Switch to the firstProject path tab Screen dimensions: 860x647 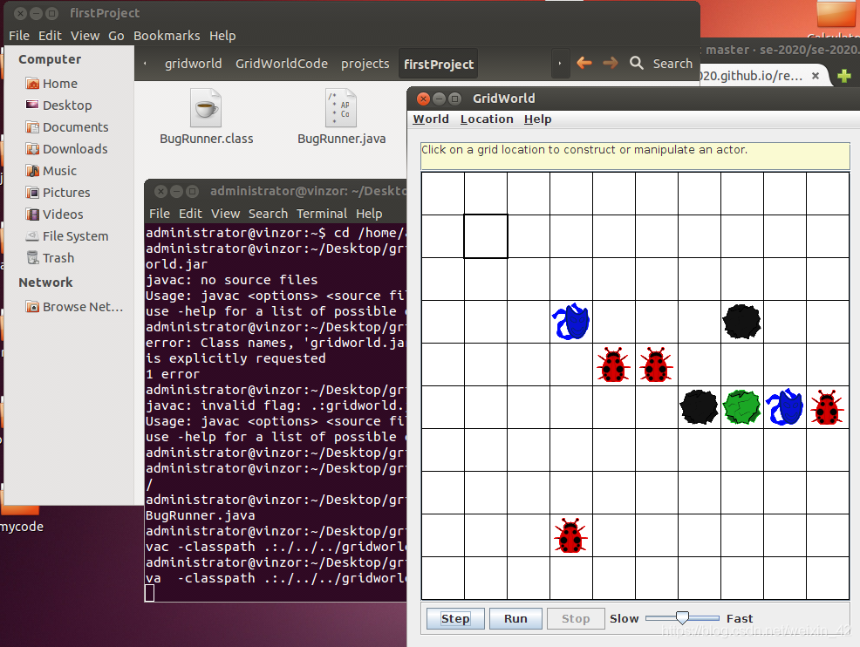(x=438, y=65)
